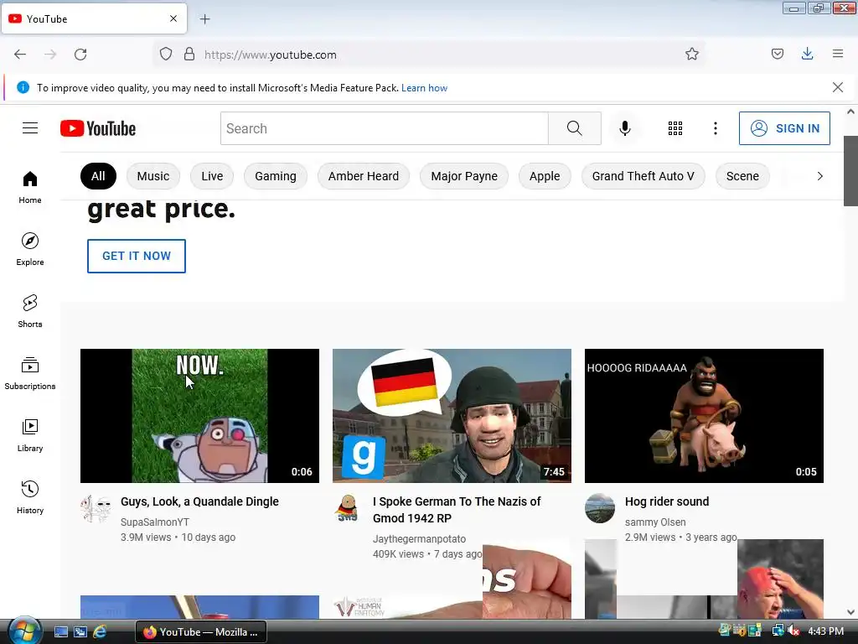Viewport: 858px width, 644px height.
Task: Click the GET IT NOW button
Action: click(x=137, y=256)
